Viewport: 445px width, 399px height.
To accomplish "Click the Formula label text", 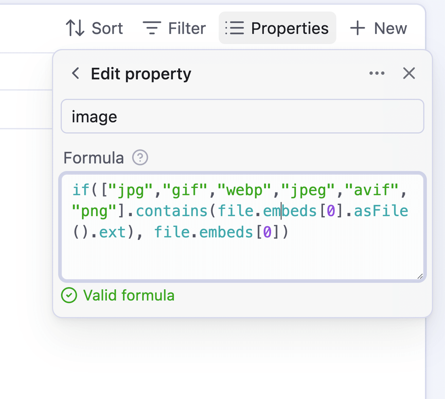I will (x=94, y=158).
